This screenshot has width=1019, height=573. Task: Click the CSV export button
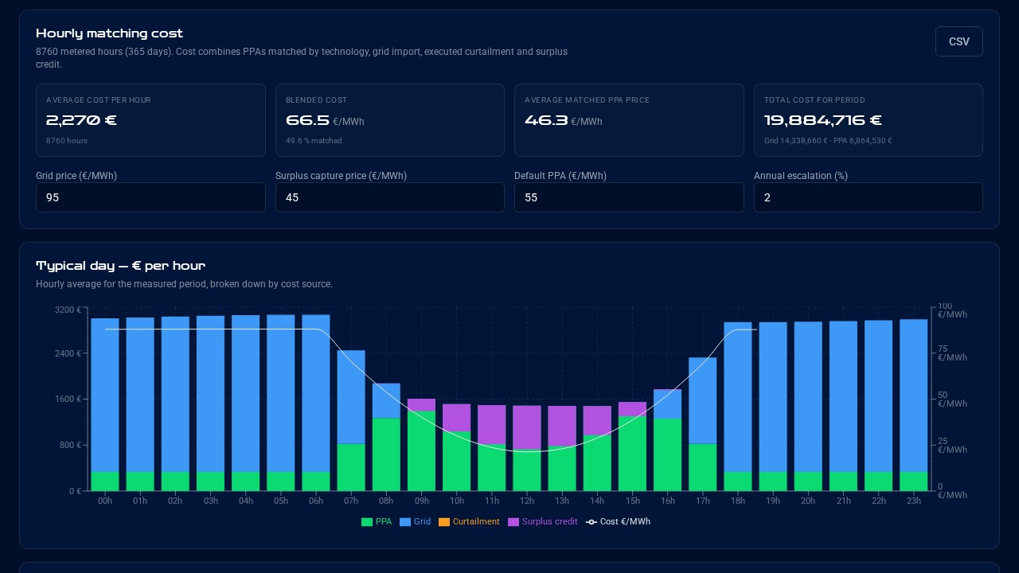(x=958, y=41)
